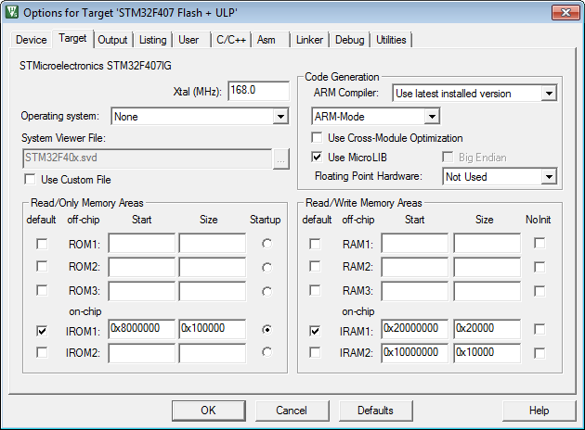Select ROM2 Startup radio button

(x=266, y=267)
